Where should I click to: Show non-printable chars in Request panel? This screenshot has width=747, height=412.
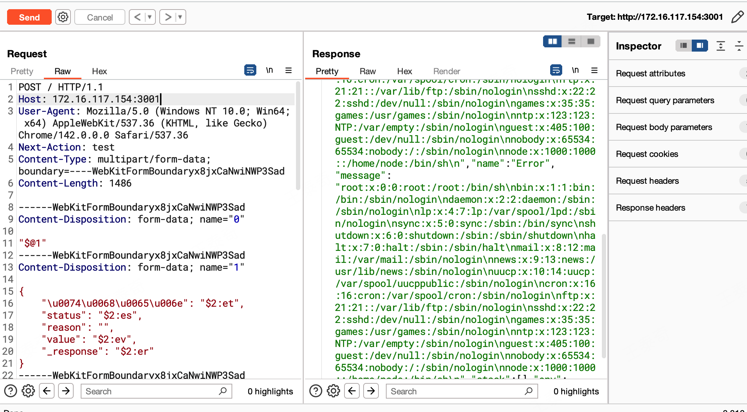pyautogui.click(x=269, y=70)
